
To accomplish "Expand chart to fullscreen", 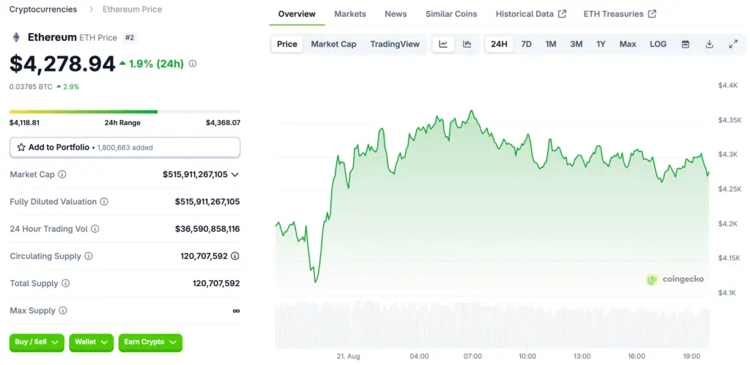I will pyautogui.click(x=733, y=44).
